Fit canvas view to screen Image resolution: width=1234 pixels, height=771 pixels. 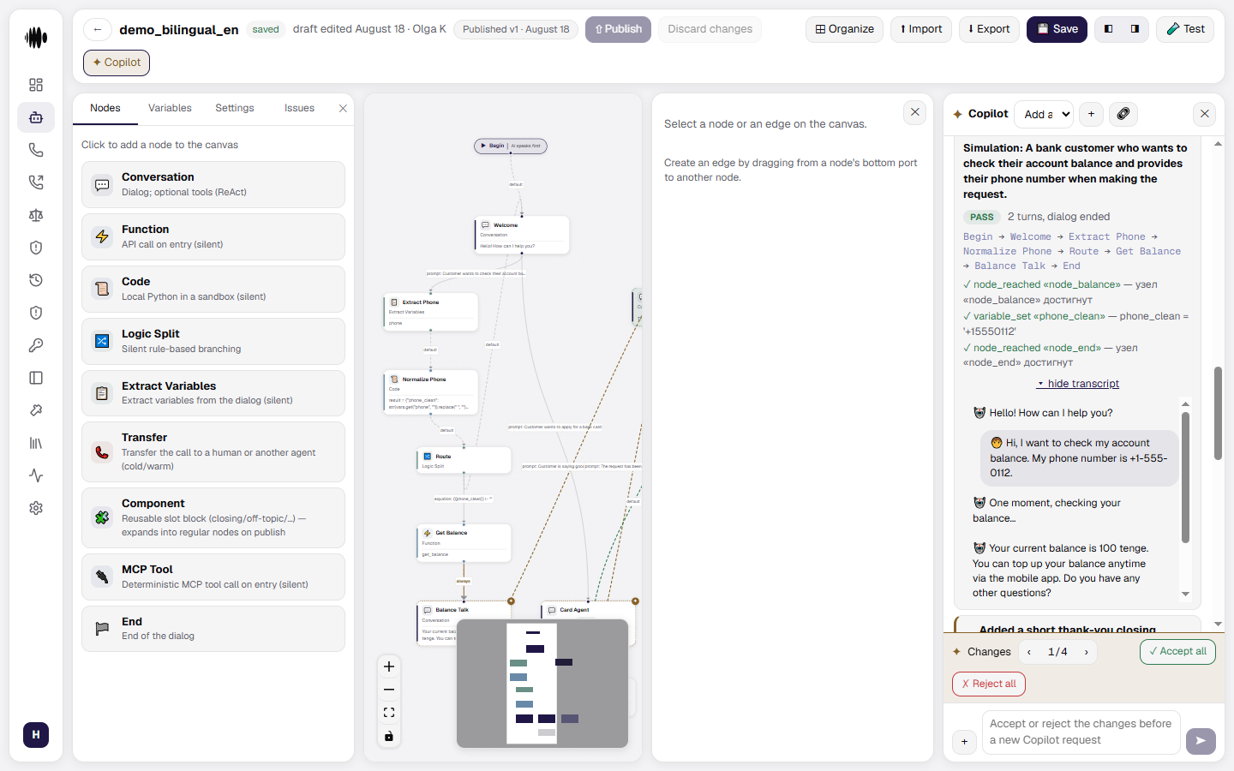pyautogui.click(x=389, y=713)
